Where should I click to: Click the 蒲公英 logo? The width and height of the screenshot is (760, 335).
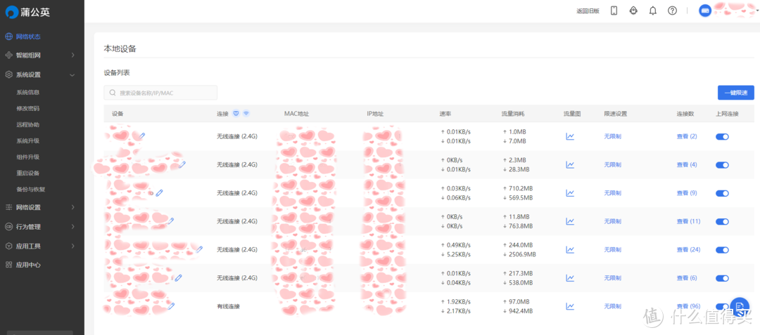[x=27, y=13]
